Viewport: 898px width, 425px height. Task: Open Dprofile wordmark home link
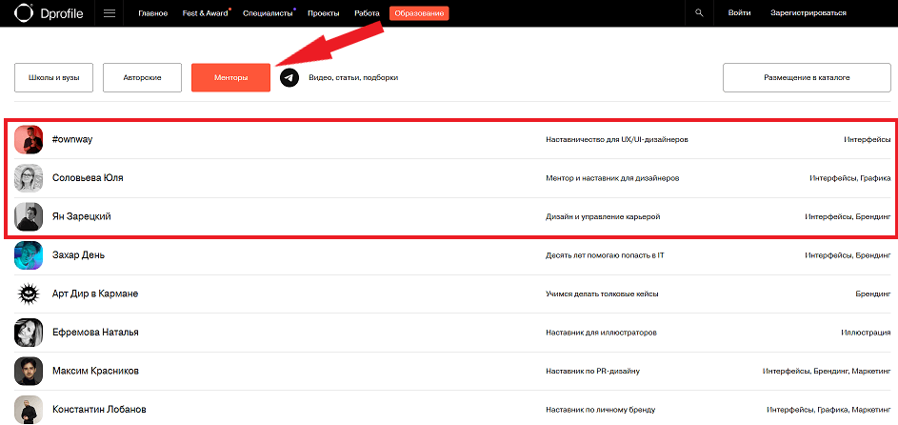62,13
